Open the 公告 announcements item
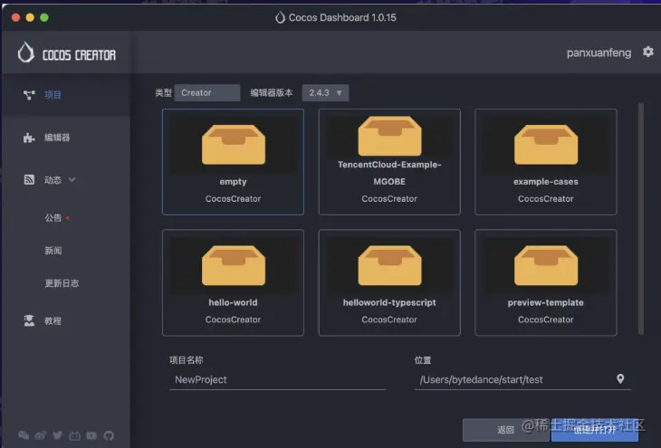The height and width of the screenshot is (448, 661). [53, 218]
